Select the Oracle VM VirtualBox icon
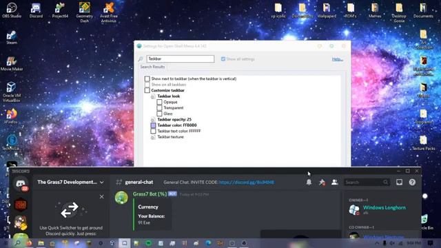 point(12,92)
